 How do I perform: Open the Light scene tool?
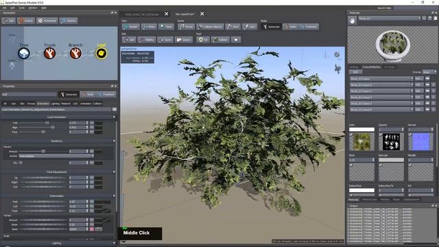point(250,27)
